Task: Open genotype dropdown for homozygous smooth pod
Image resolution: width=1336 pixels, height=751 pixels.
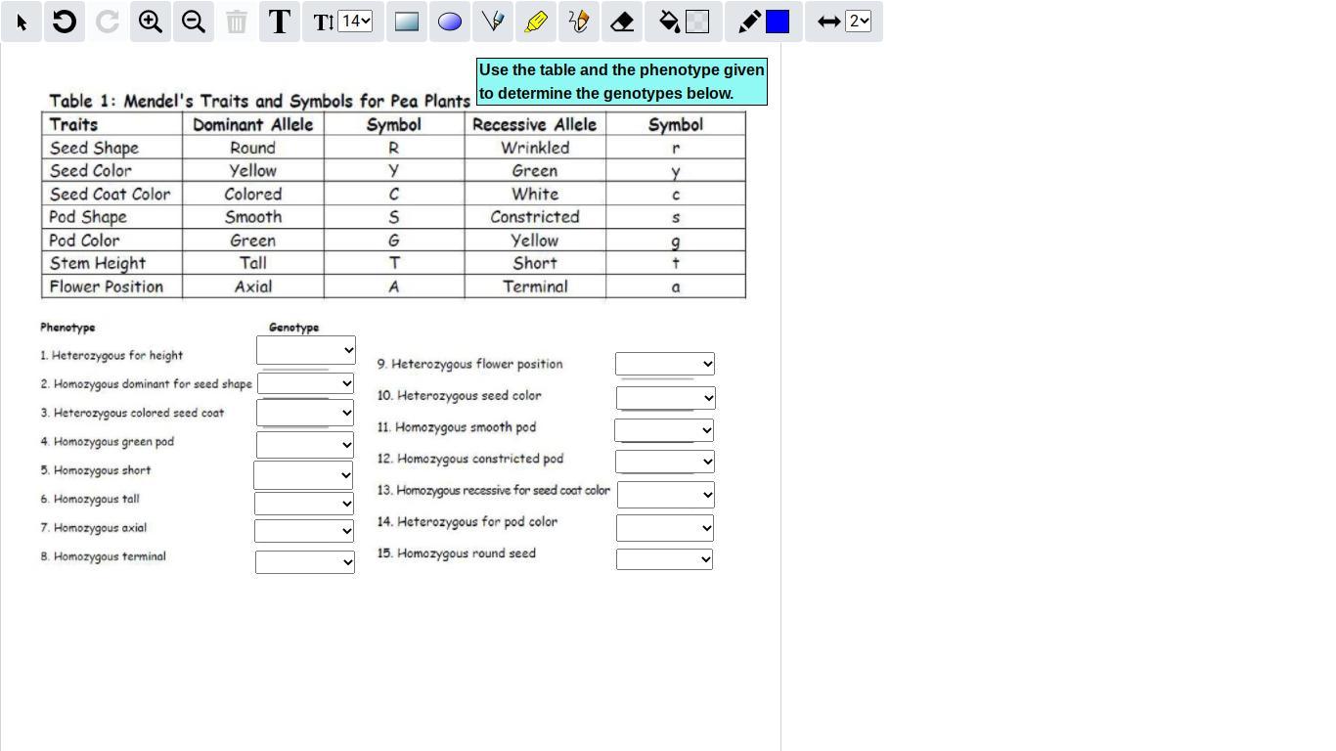Action: pyautogui.click(x=664, y=430)
